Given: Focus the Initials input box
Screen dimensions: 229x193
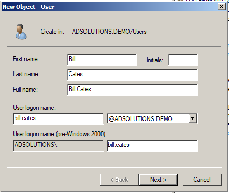Looking at the screenshot, I should 183,60.
